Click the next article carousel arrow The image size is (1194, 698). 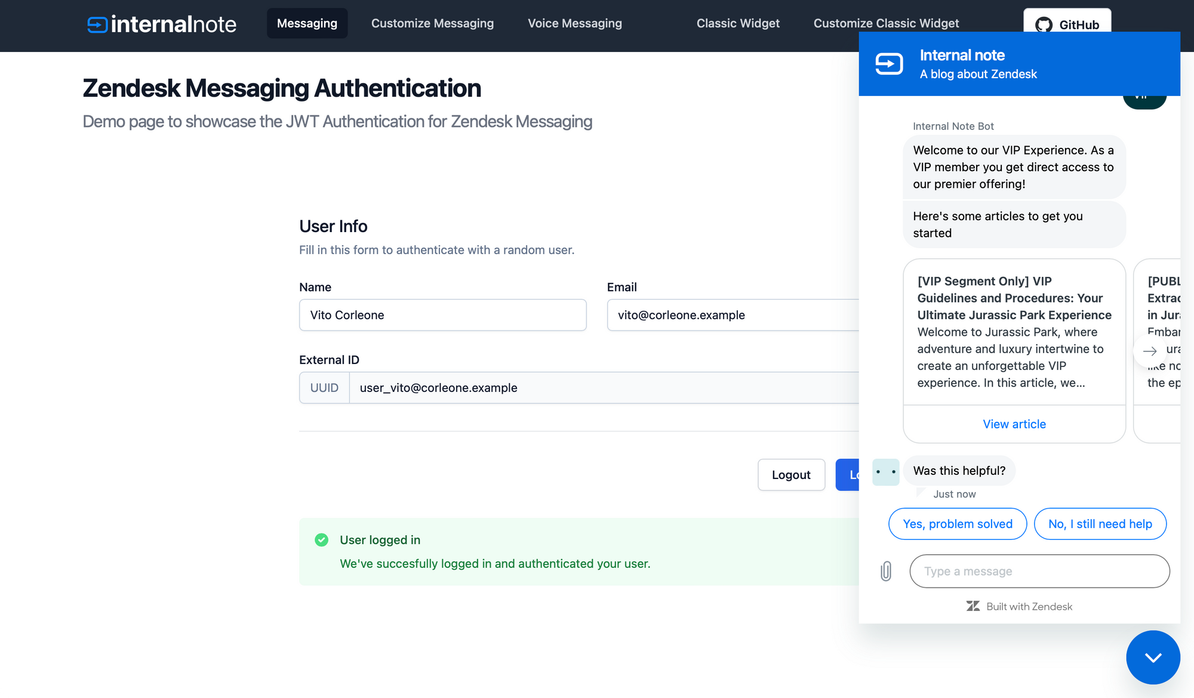[1149, 351]
